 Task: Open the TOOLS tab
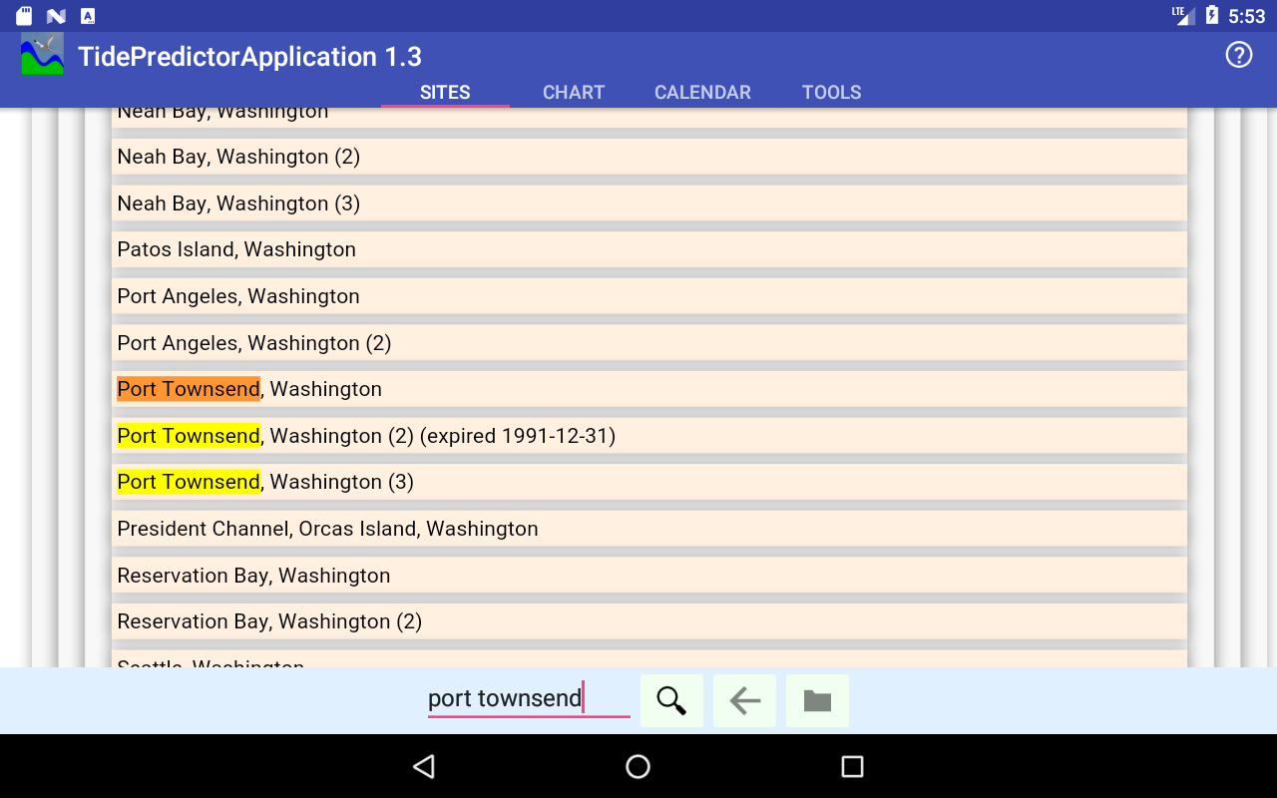832,92
